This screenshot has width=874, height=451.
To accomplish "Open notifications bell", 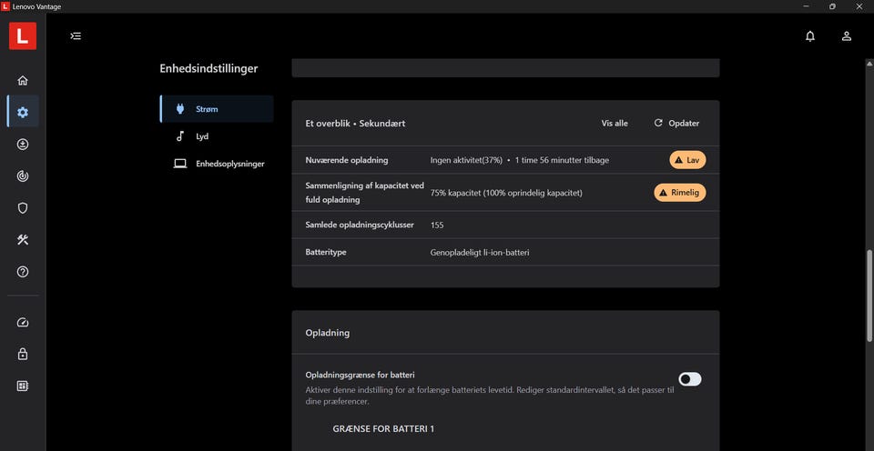I will pos(810,36).
